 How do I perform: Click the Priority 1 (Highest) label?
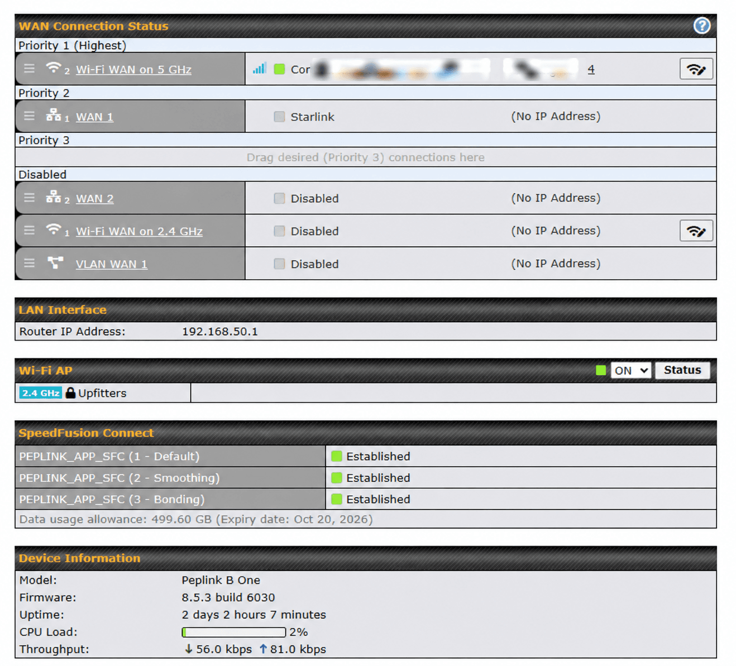(x=72, y=46)
